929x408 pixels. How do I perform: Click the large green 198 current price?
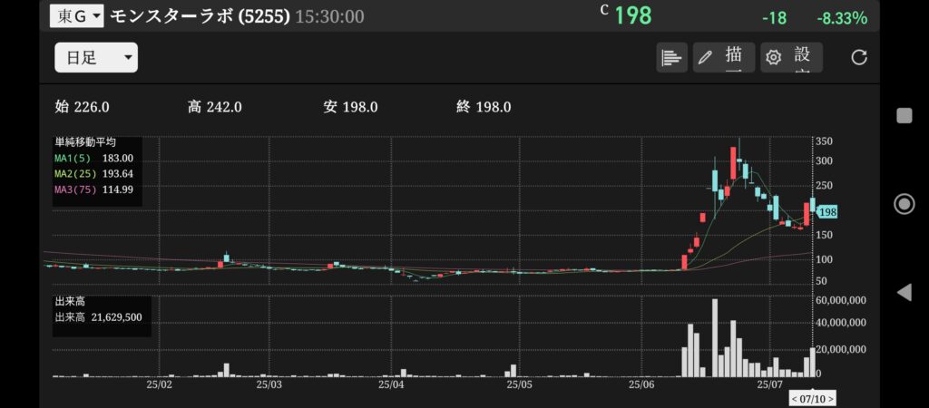click(632, 15)
